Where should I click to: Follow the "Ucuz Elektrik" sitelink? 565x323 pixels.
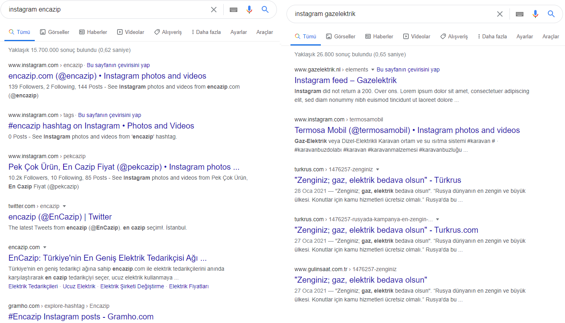[x=79, y=286]
